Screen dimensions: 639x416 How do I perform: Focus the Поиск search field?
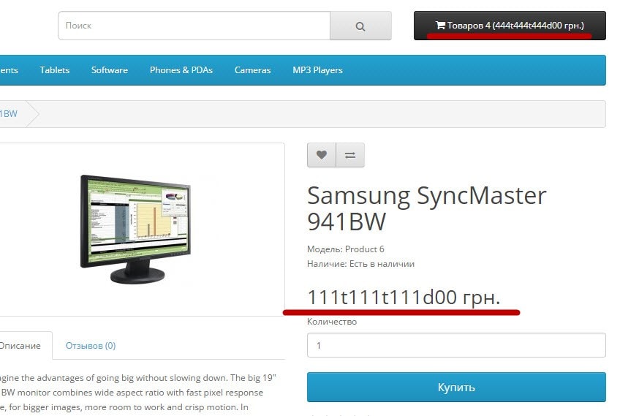(194, 26)
